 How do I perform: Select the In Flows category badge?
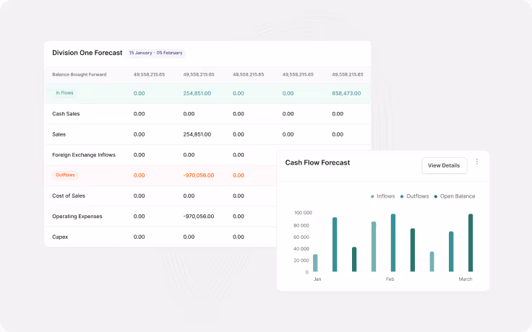pyautogui.click(x=64, y=93)
